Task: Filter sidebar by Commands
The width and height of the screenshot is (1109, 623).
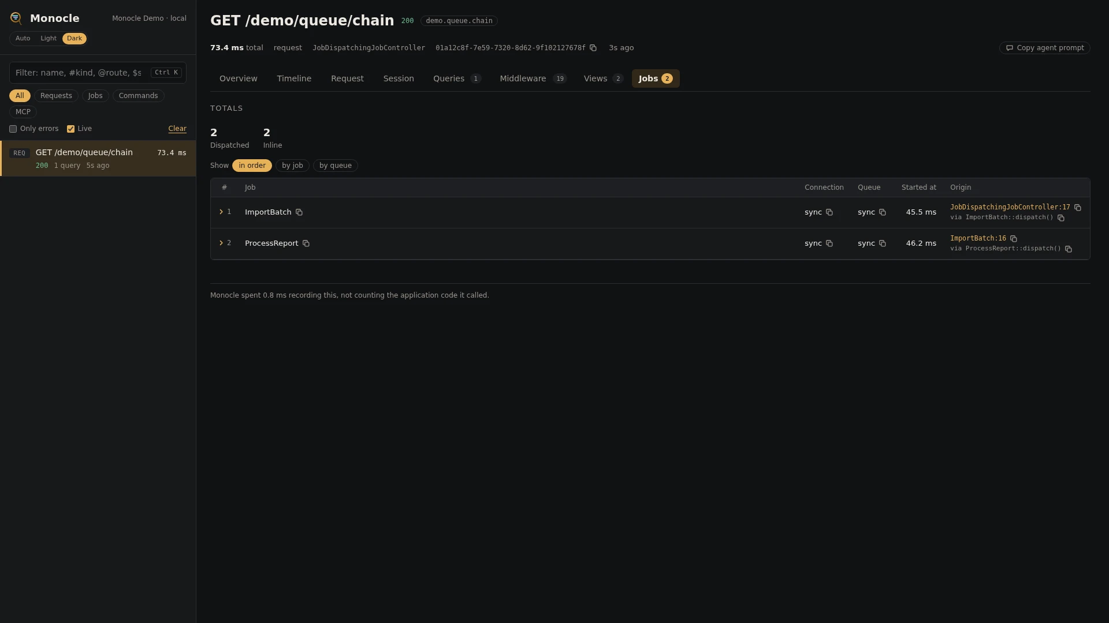Action: 138,96
